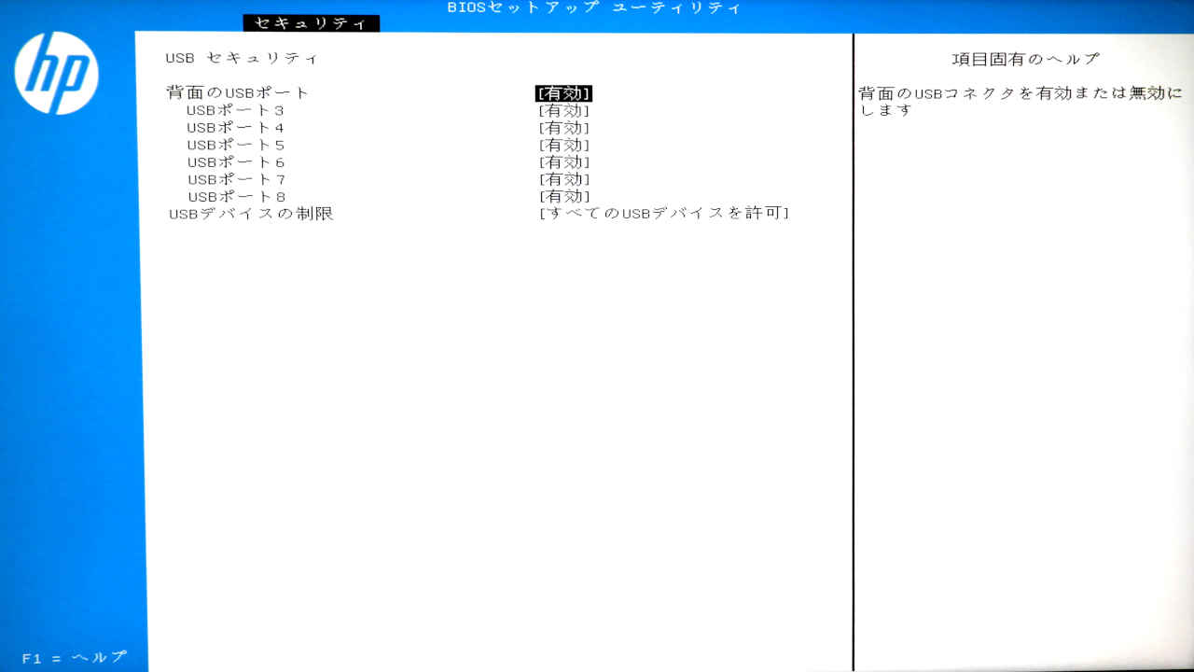Image resolution: width=1194 pixels, height=672 pixels.
Task: Click the USBポート3 row label
Action: [x=235, y=109]
